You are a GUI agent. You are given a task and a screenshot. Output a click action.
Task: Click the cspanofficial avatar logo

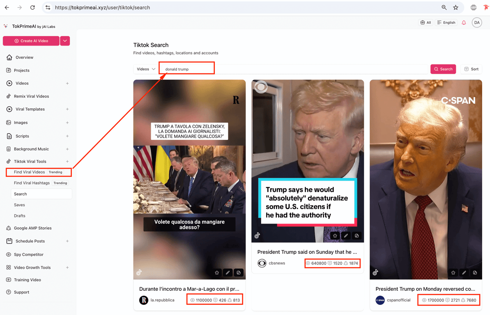click(380, 300)
